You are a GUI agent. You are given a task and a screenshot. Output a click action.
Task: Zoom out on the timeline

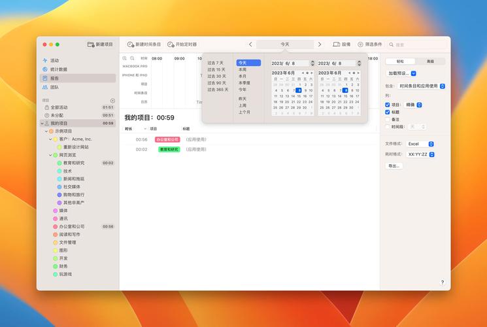(x=132, y=58)
